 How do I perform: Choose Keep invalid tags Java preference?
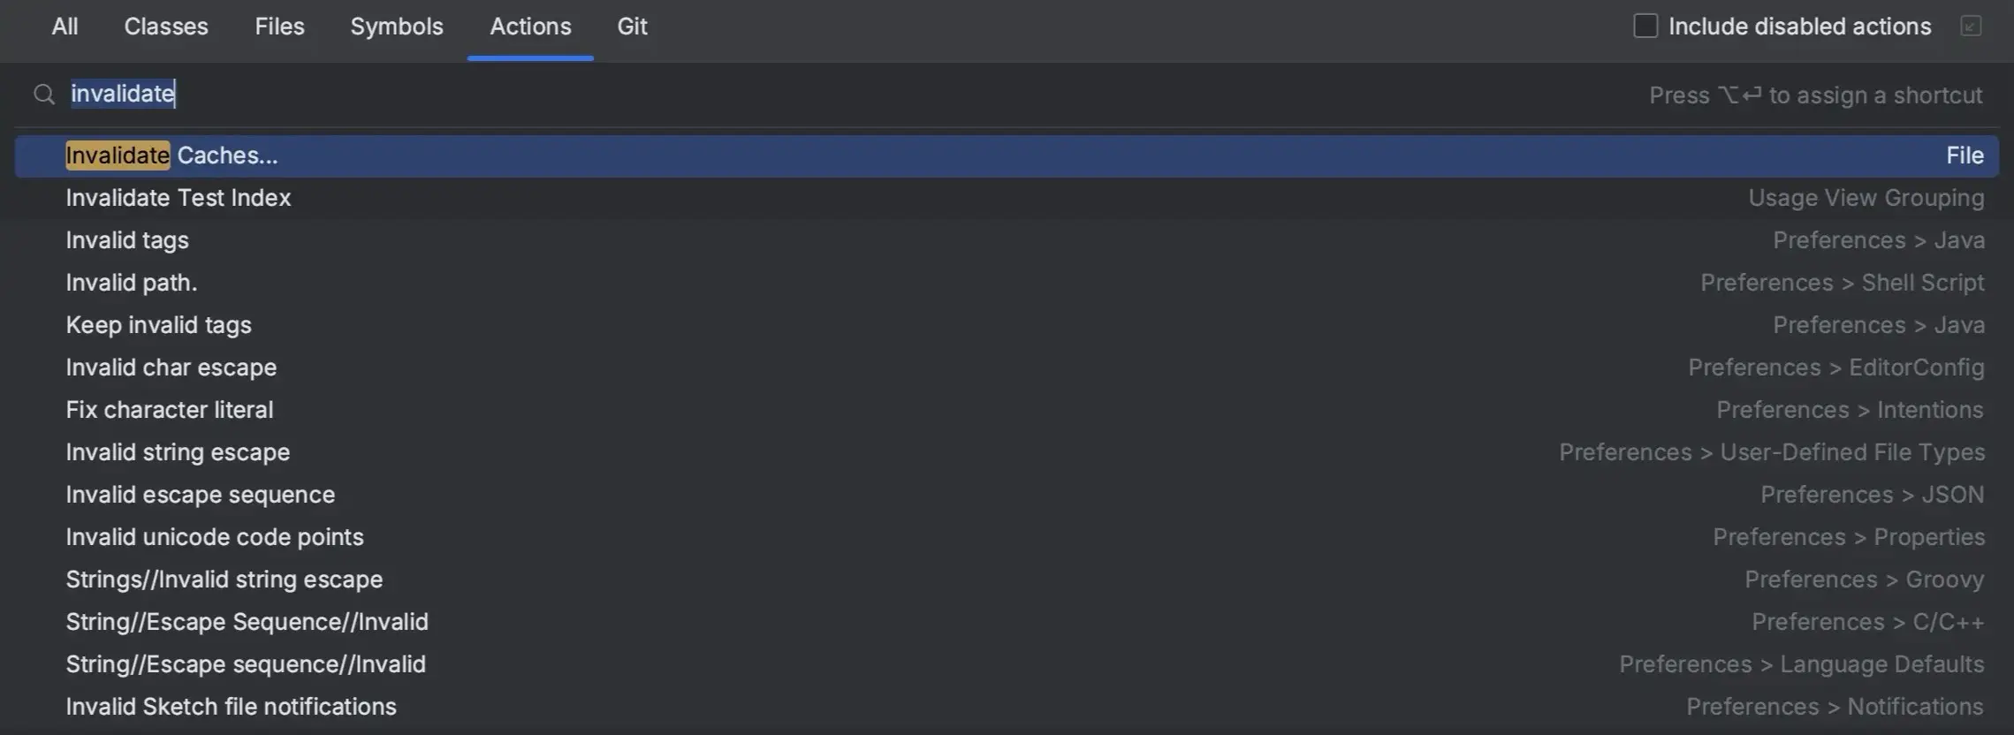click(159, 324)
